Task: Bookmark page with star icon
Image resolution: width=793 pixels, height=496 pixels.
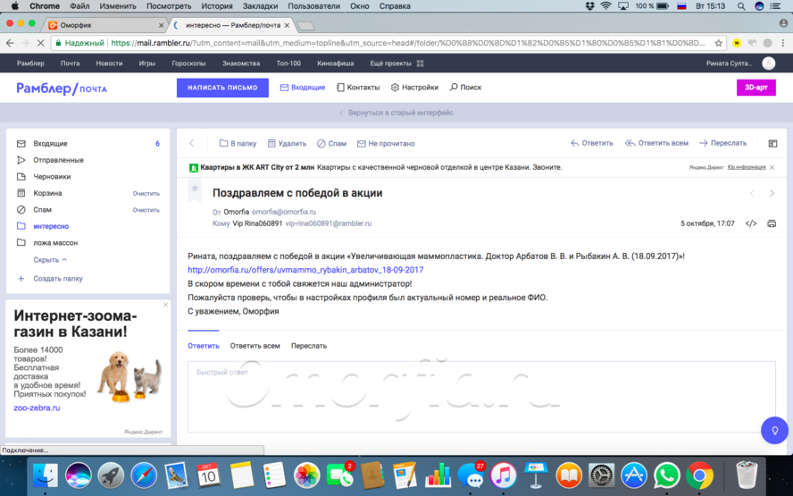Action: point(718,43)
